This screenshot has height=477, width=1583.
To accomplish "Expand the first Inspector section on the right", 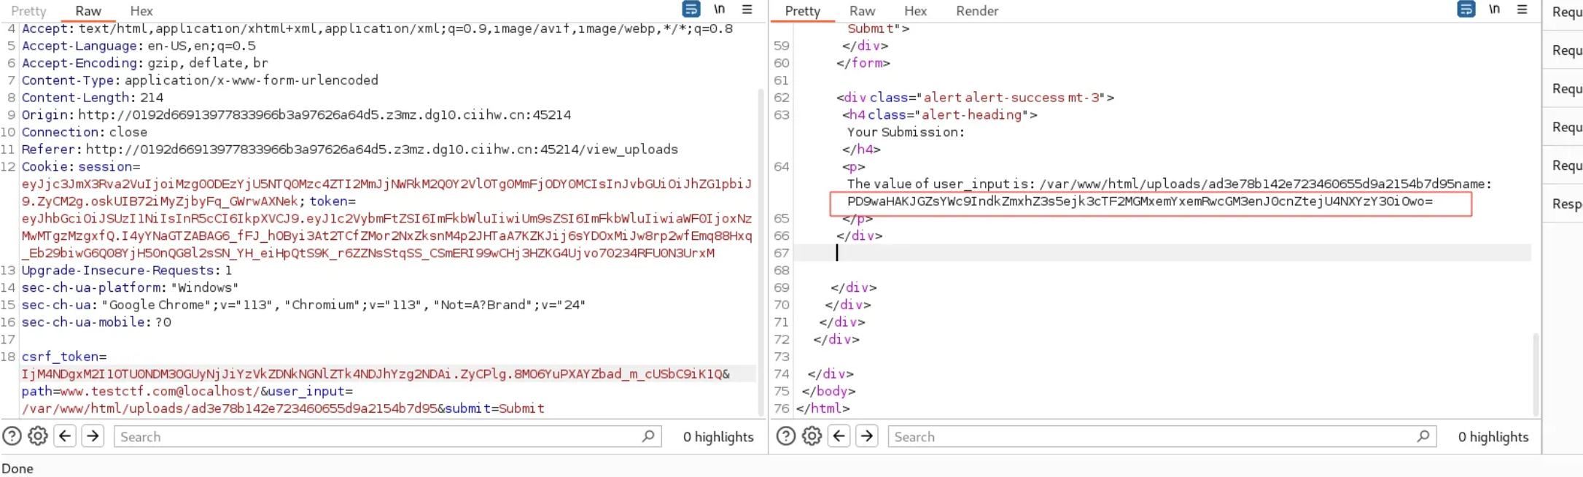I will pos(1566,12).
